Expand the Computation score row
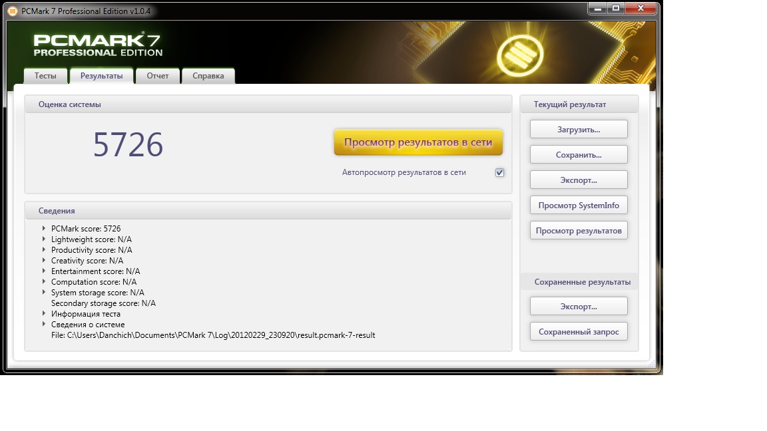The width and height of the screenshot is (767, 431). pyautogui.click(x=44, y=281)
